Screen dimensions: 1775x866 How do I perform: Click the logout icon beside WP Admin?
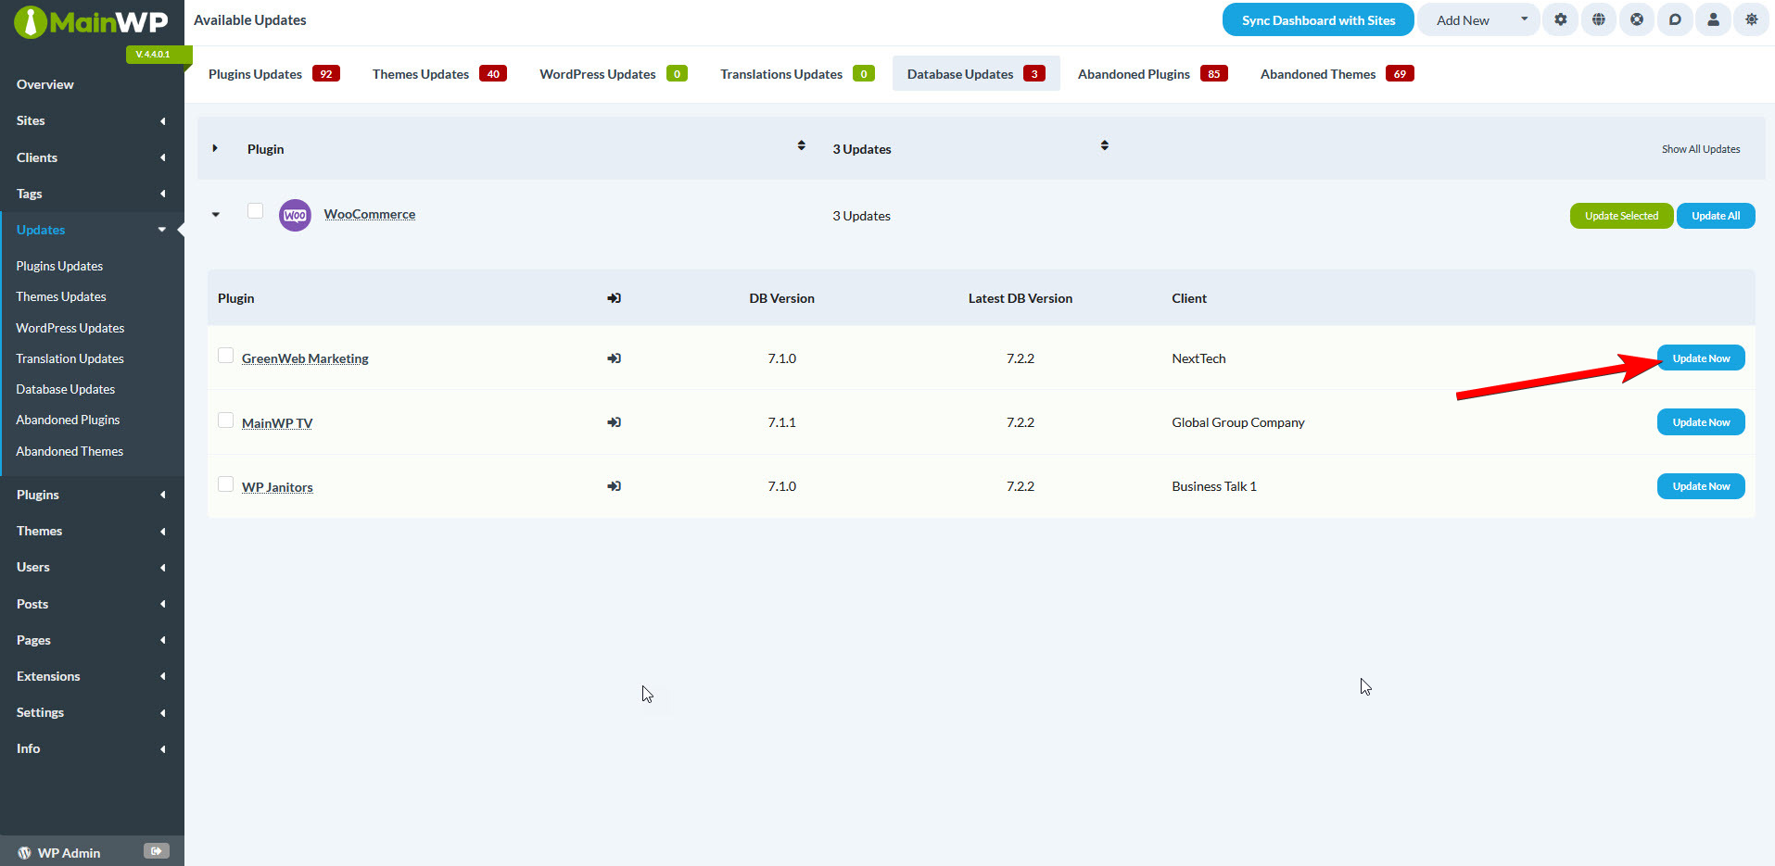point(157,851)
